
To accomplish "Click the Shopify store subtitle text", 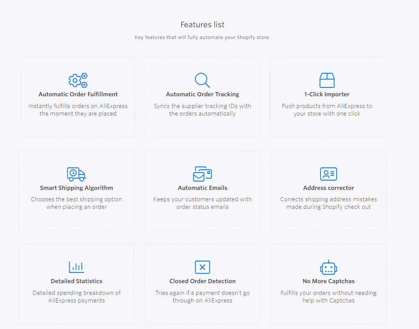I will click(x=202, y=37).
